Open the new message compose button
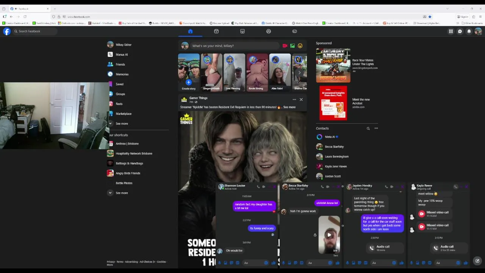 (x=477, y=261)
